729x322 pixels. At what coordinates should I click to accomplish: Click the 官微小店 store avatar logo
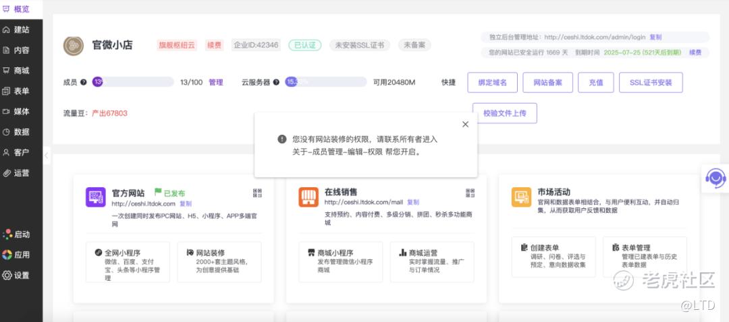[x=73, y=45]
